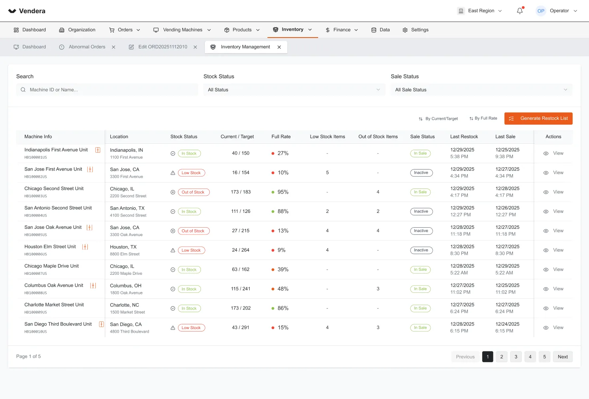Image resolution: width=589 pixels, height=399 pixels.
Task: Click the warning icon in Houston's stock status
Action: tap(173, 250)
